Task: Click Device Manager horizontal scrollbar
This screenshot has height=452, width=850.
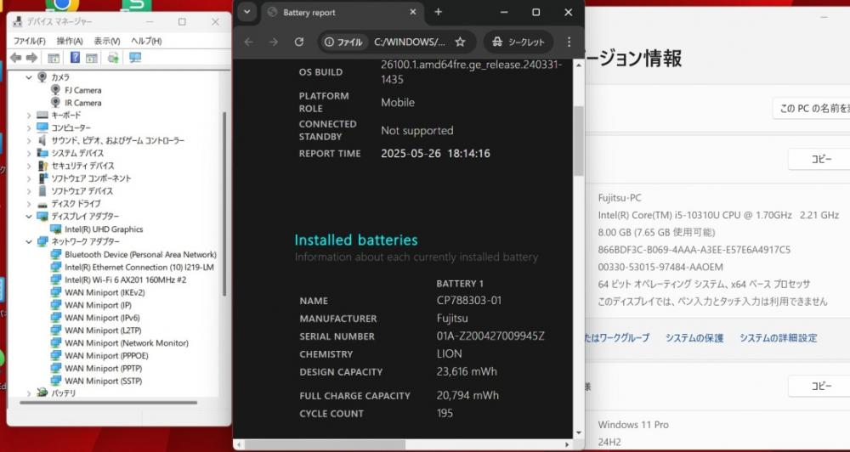Action: pyautogui.click(x=109, y=403)
